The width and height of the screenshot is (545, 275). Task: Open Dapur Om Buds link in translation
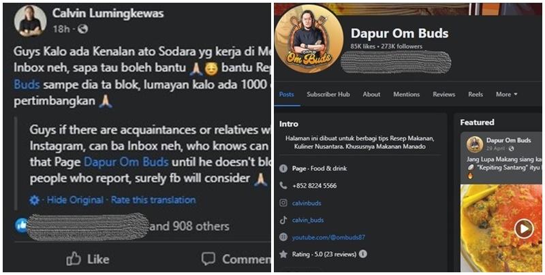coord(127,162)
